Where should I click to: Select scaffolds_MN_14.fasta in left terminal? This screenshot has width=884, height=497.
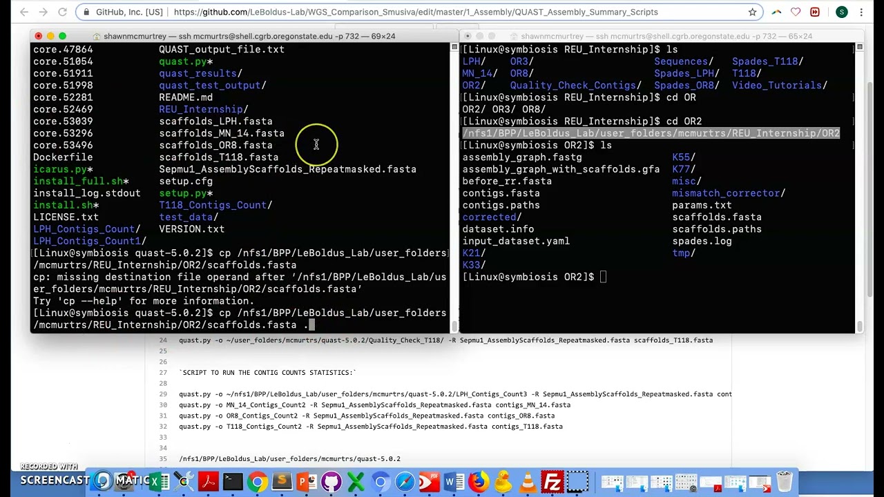pos(222,133)
